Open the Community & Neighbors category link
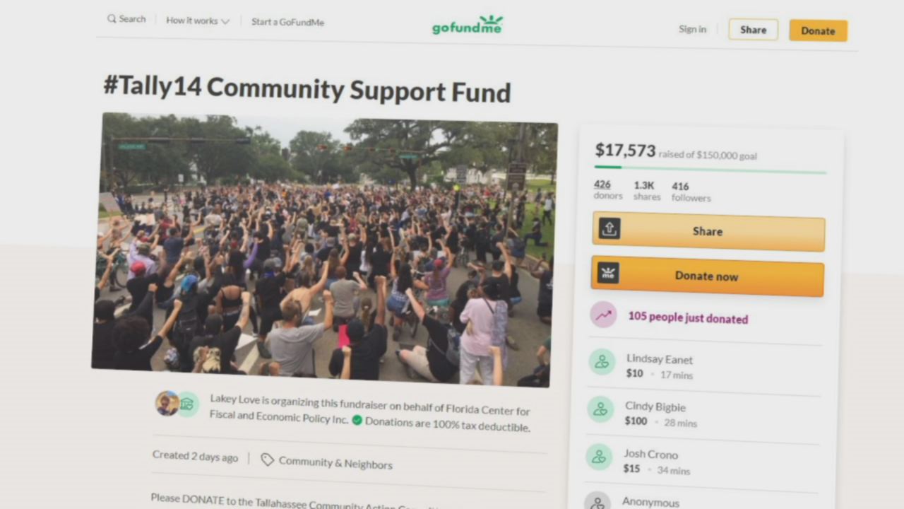Viewport: 904px width, 509px height. click(335, 463)
